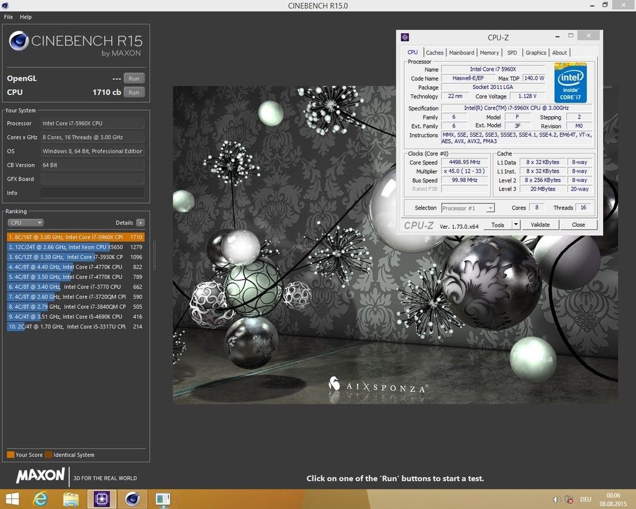This screenshot has height=509, width=636.
Task: Click the Bus Speed value 99.98 MHz
Action: 465,180
